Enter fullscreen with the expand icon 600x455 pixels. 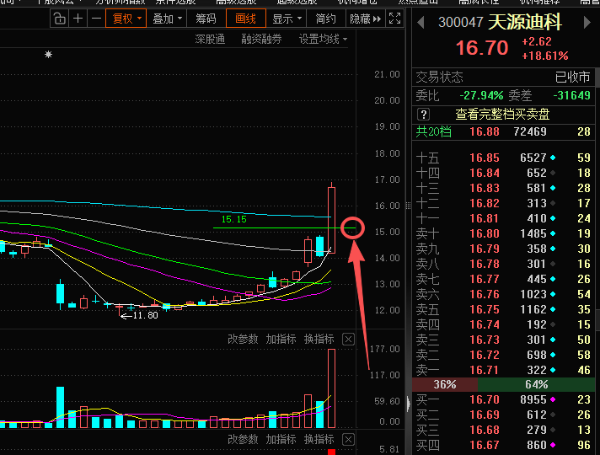coord(394,19)
